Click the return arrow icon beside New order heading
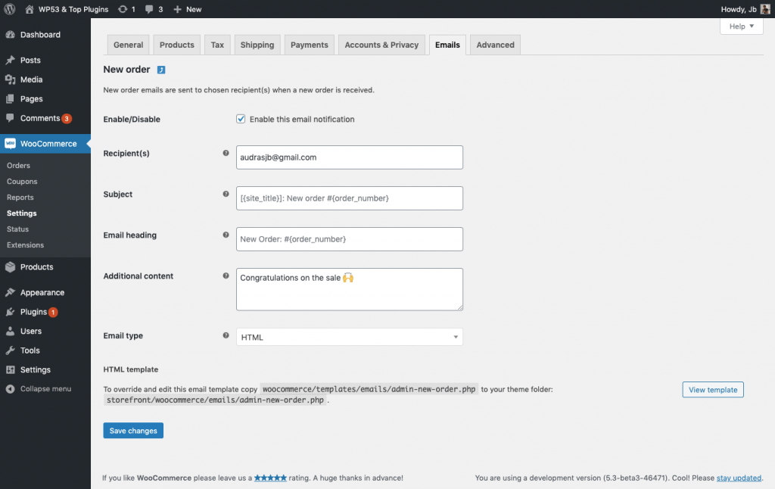This screenshot has width=775, height=489. (x=161, y=70)
